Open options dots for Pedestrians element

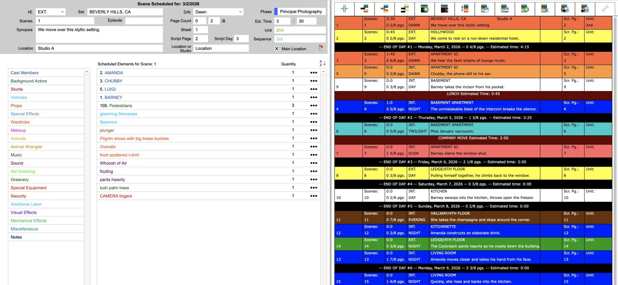click(x=313, y=106)
